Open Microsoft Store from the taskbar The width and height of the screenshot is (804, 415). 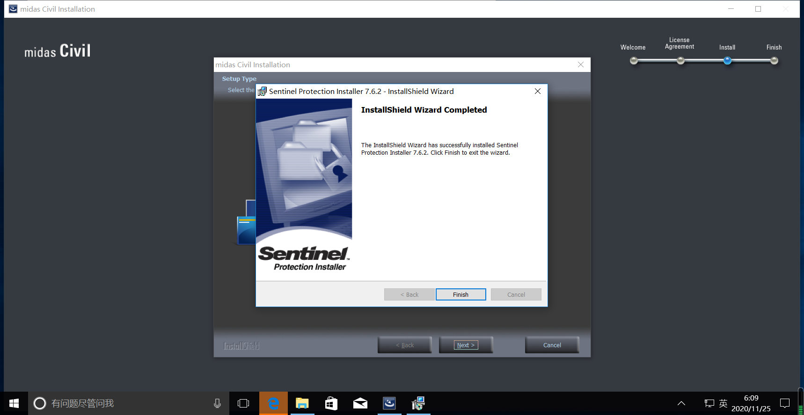[331, 403]
